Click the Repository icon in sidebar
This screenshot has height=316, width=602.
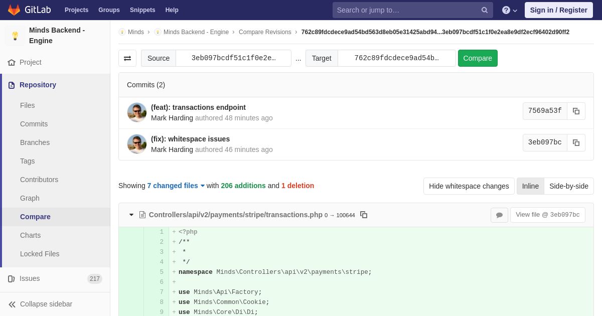pos(12,85)
